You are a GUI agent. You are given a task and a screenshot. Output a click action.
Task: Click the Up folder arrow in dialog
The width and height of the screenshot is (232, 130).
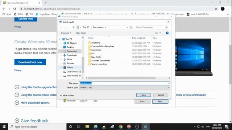pos(74,27)
